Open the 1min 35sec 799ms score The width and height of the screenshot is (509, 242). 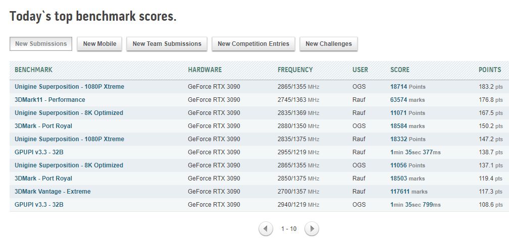tap(416, 205)
